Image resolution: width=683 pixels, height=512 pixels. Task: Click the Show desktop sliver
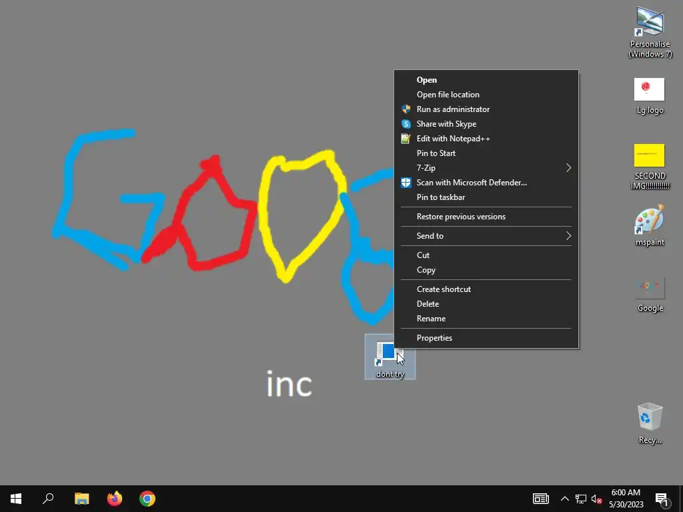(x=681, y=499)
